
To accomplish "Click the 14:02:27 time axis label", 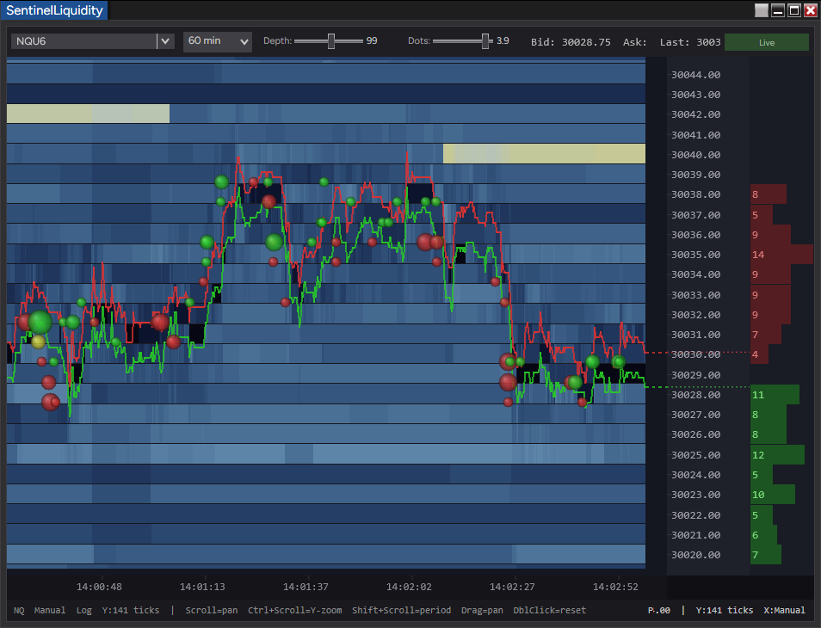I will (x=512, y=587).
